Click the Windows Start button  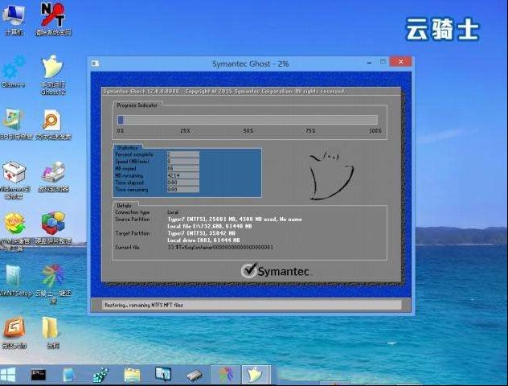tap(10, 375)
